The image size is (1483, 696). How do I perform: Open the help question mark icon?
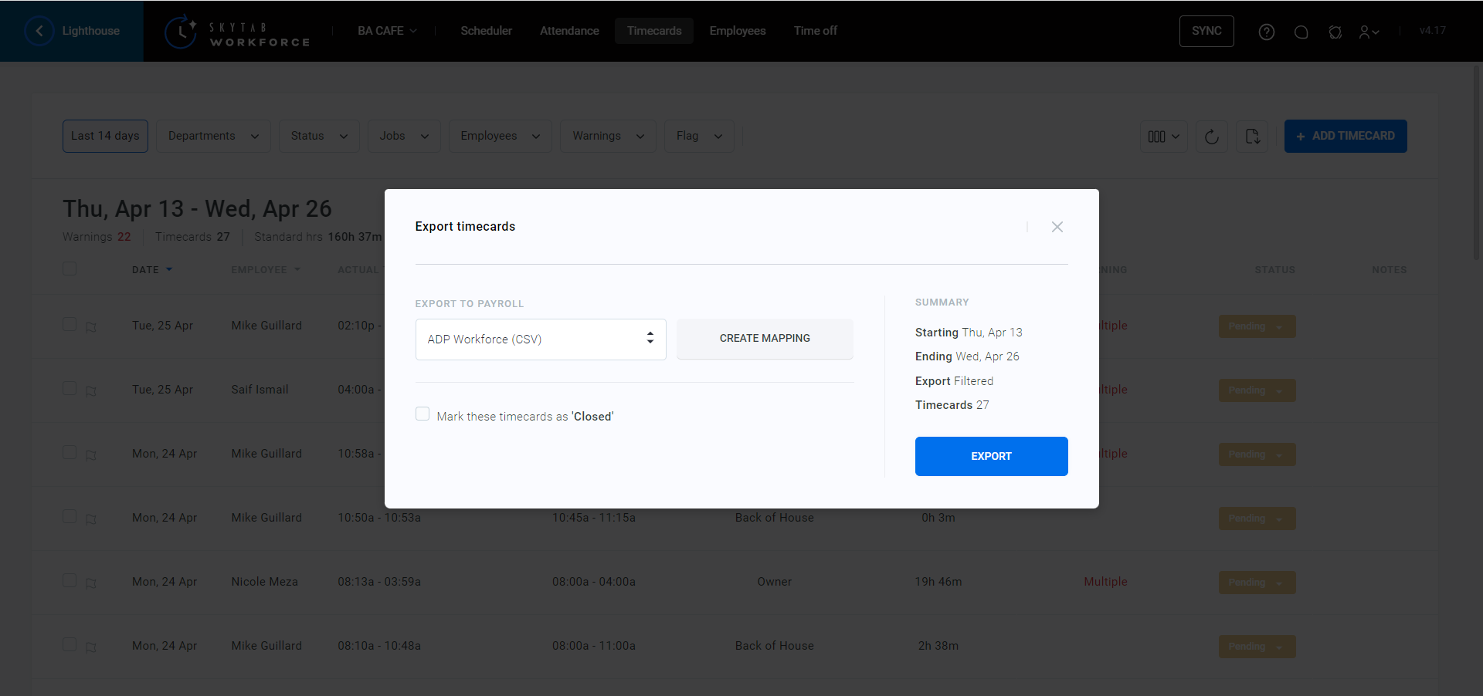pos(1266,32)
